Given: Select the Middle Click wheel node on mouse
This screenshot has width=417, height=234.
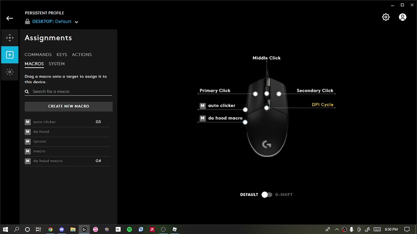Looking at the screenshot, I should (267, 94).
